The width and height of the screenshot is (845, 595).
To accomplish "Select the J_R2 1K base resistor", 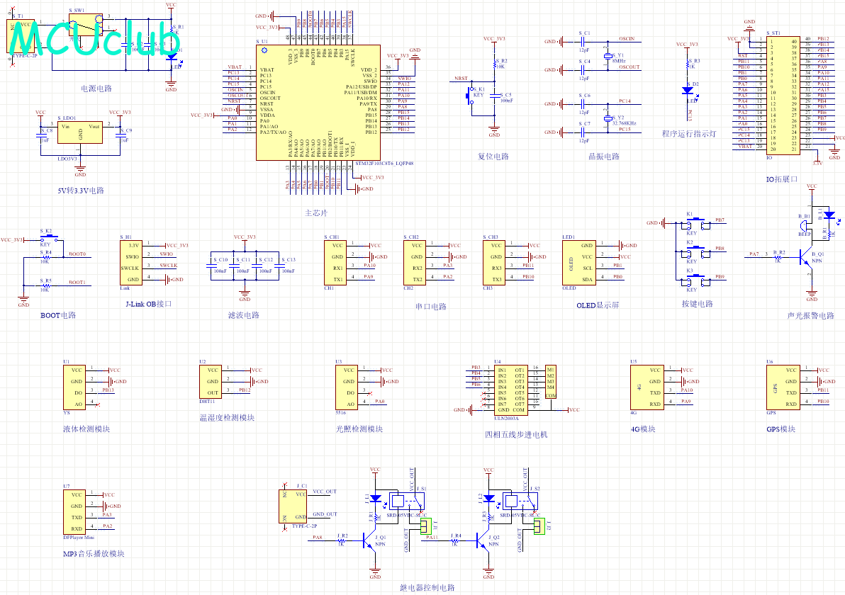I will [x=342, y=540].
